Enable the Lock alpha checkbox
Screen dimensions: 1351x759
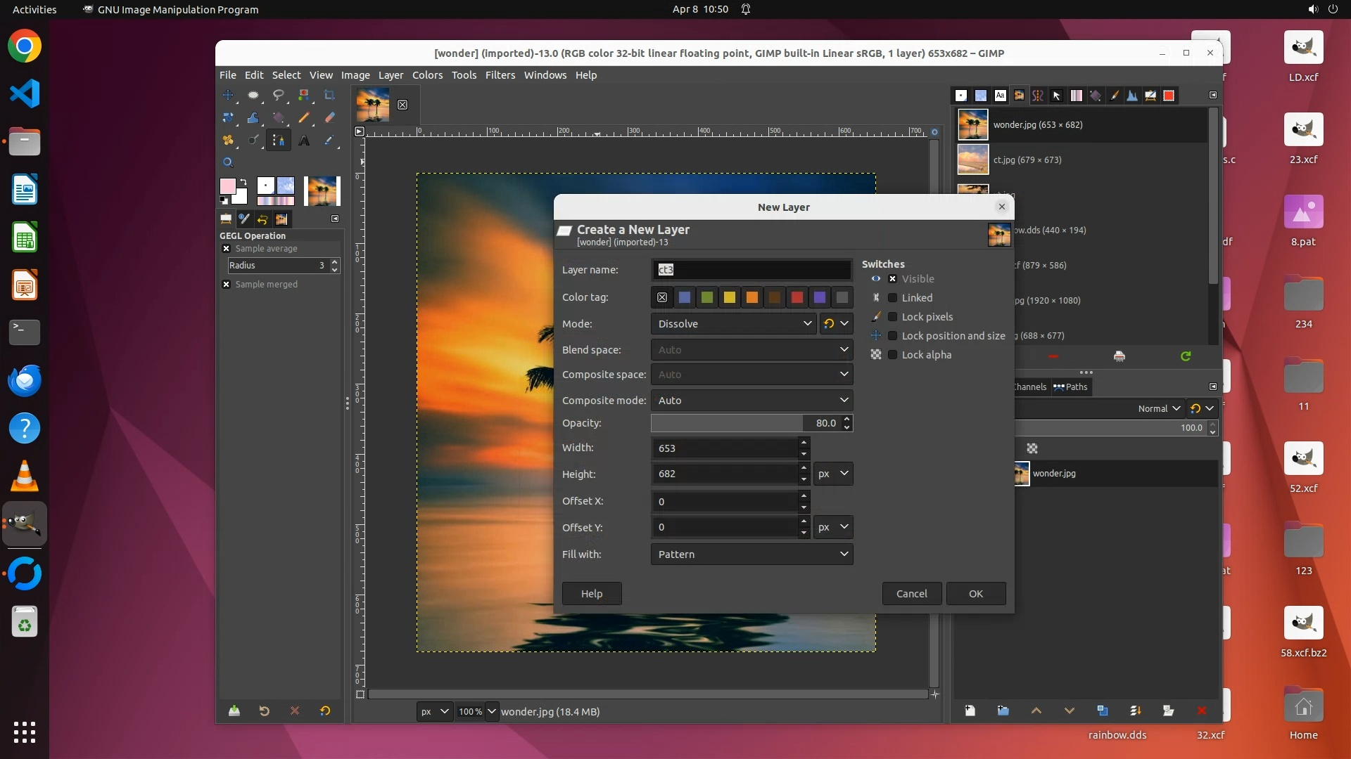892,355
